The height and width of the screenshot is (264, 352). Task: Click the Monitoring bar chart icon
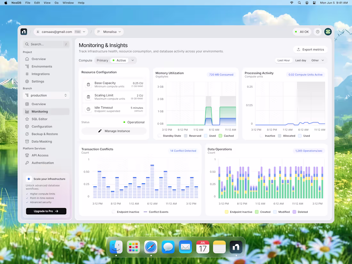click(27, 112)
